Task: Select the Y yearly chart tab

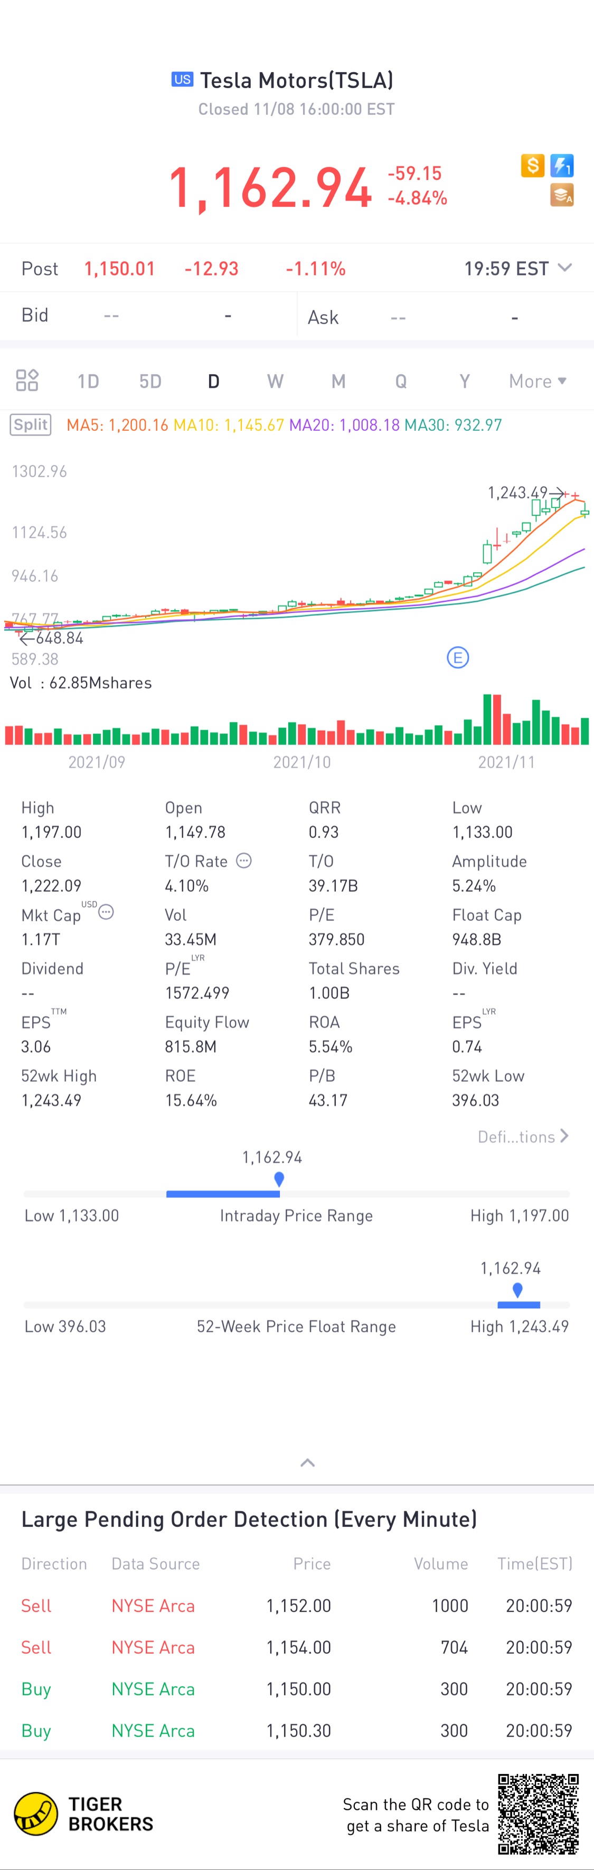Action: pos(465,381)
